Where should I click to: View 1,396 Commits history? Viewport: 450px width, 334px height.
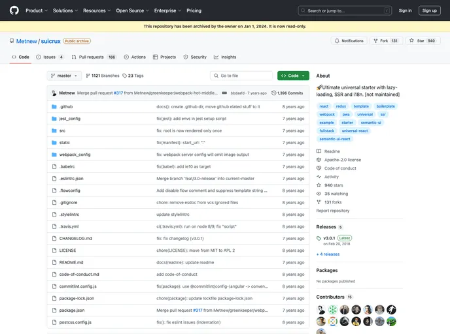coord(287,93)
